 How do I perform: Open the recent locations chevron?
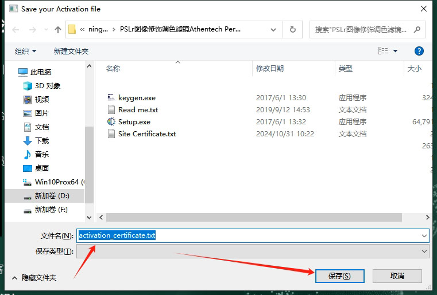[x=46, y=29]
